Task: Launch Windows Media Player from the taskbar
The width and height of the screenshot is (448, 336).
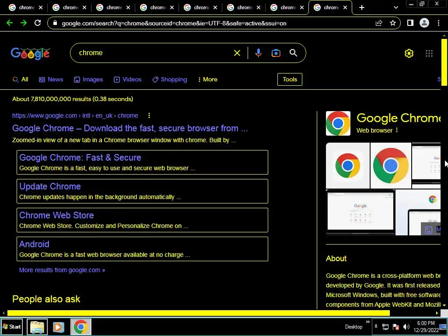Action: [x=58, y=326]
